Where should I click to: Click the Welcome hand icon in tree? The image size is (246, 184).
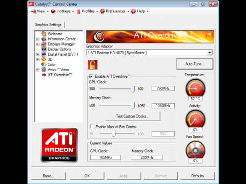point(44,34)
